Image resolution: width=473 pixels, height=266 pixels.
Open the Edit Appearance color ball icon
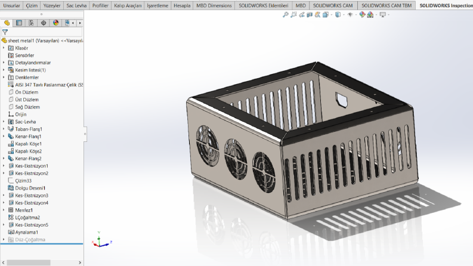click(362, 14)
